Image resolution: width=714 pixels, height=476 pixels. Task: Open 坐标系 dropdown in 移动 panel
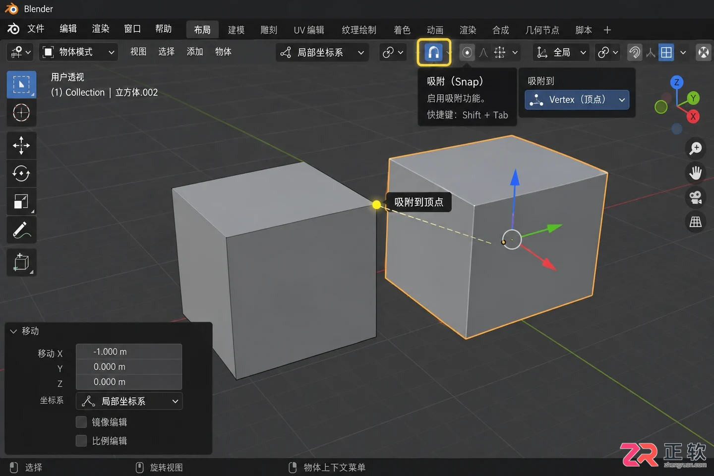point(129,401)
